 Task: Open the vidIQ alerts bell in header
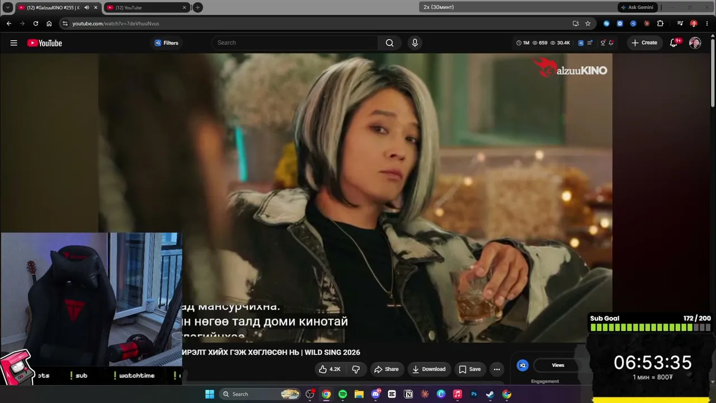click(611, 43)
